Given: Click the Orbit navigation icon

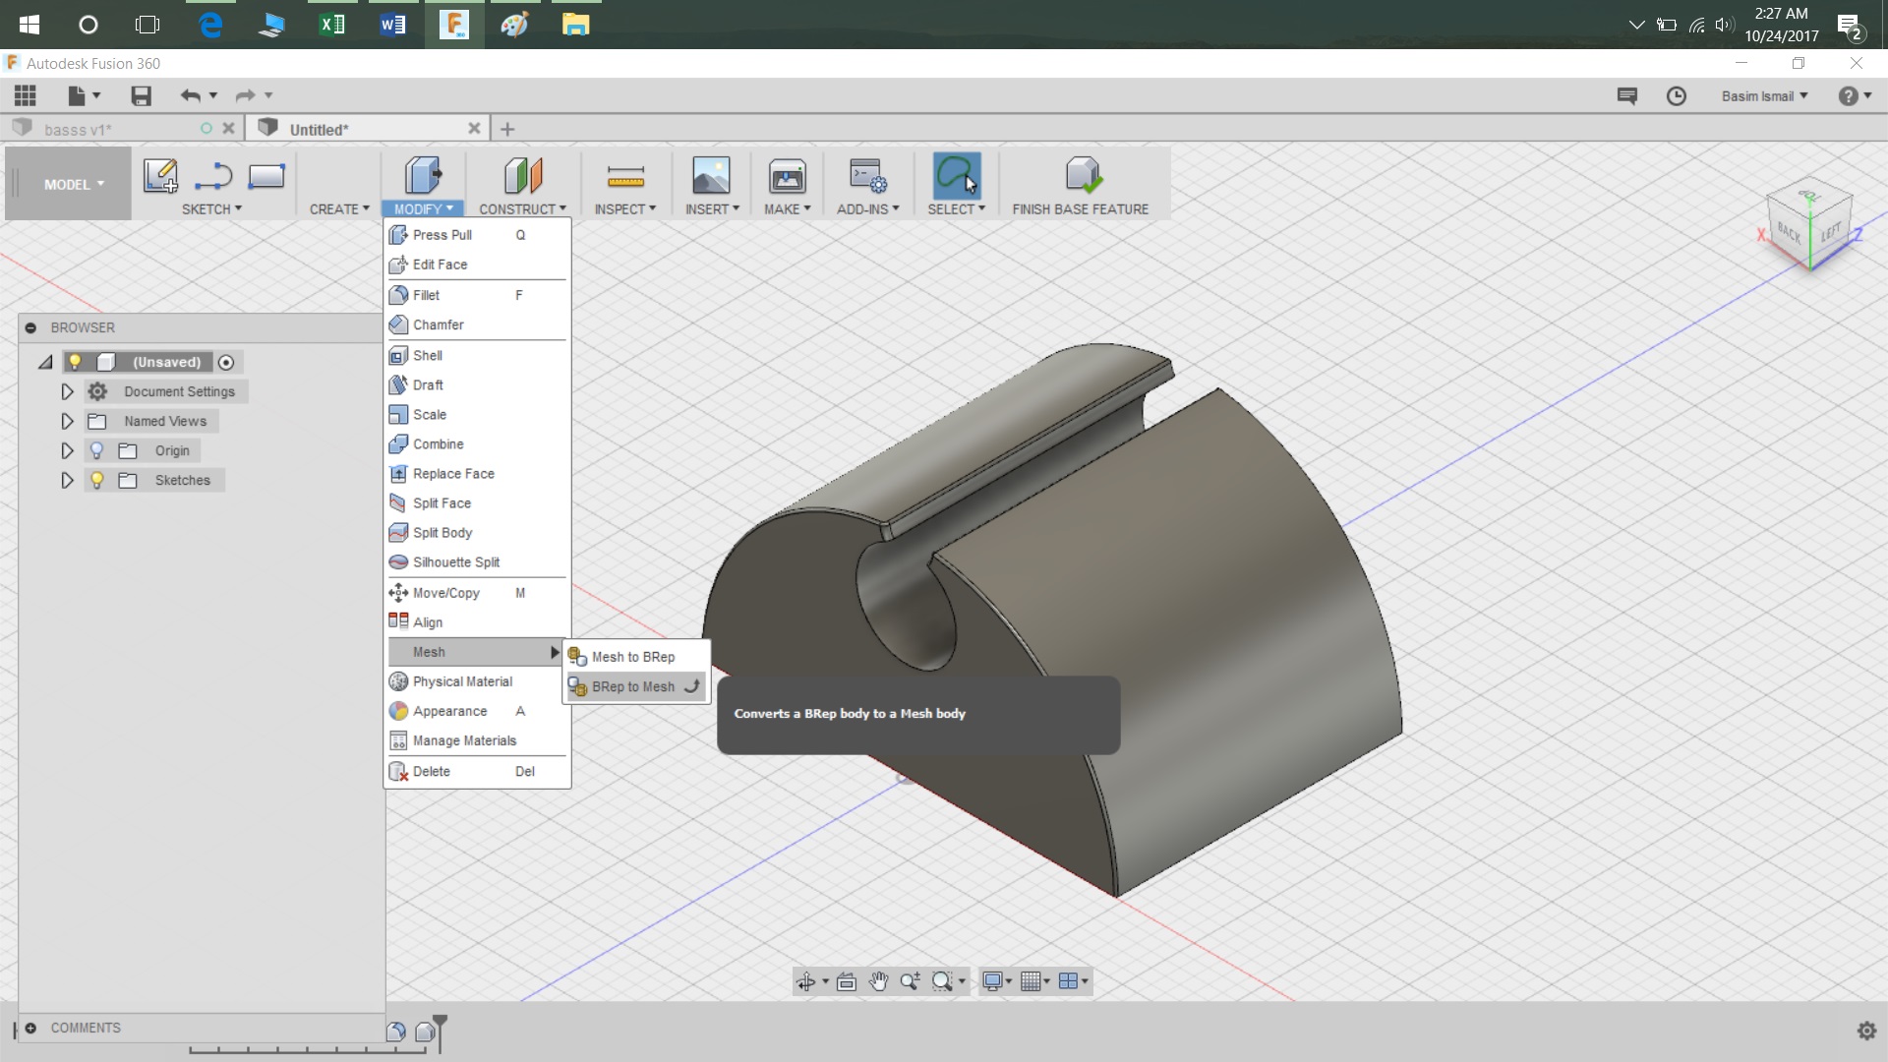Looking at the screenshot, I should point(805,981).
